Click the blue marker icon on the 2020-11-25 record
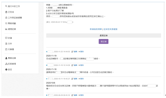166x98 pixels. [47, 52]
